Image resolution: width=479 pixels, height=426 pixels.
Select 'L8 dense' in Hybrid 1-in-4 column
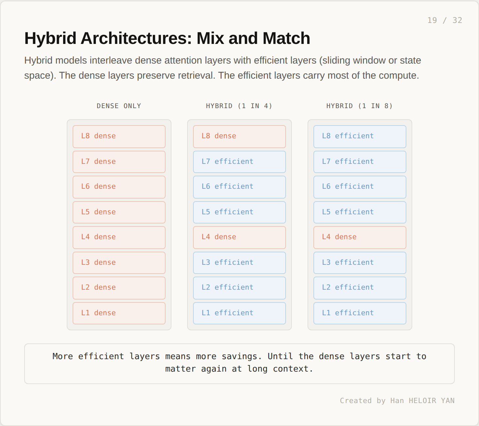[239, 137]
